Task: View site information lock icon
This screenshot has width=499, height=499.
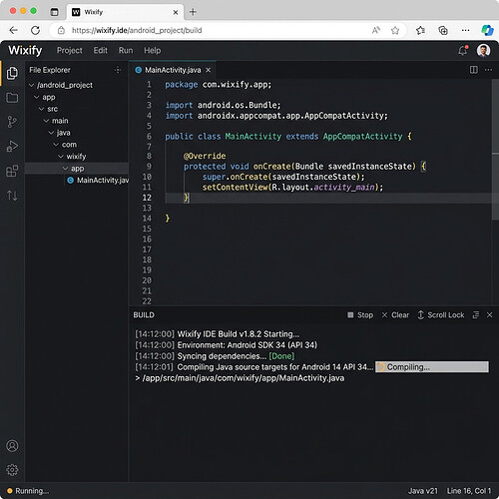Action: [61, 30]
